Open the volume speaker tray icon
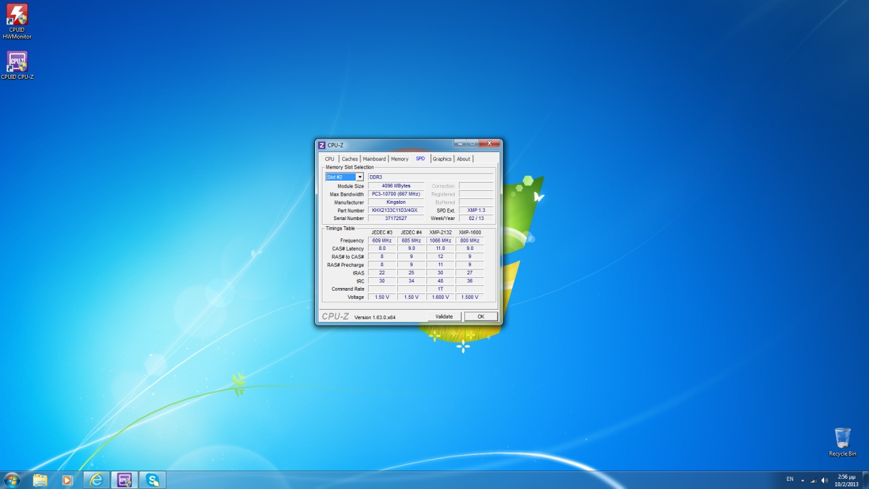This screenshot has width=869, height=489. [x=824, y=480]
